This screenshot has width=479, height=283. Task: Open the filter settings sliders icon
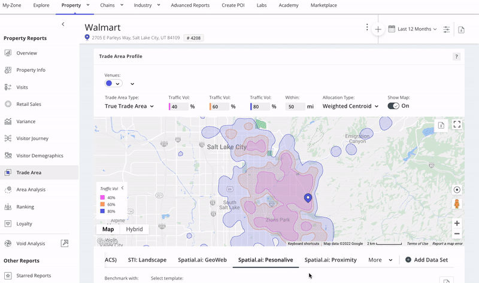tap(446, 29)
